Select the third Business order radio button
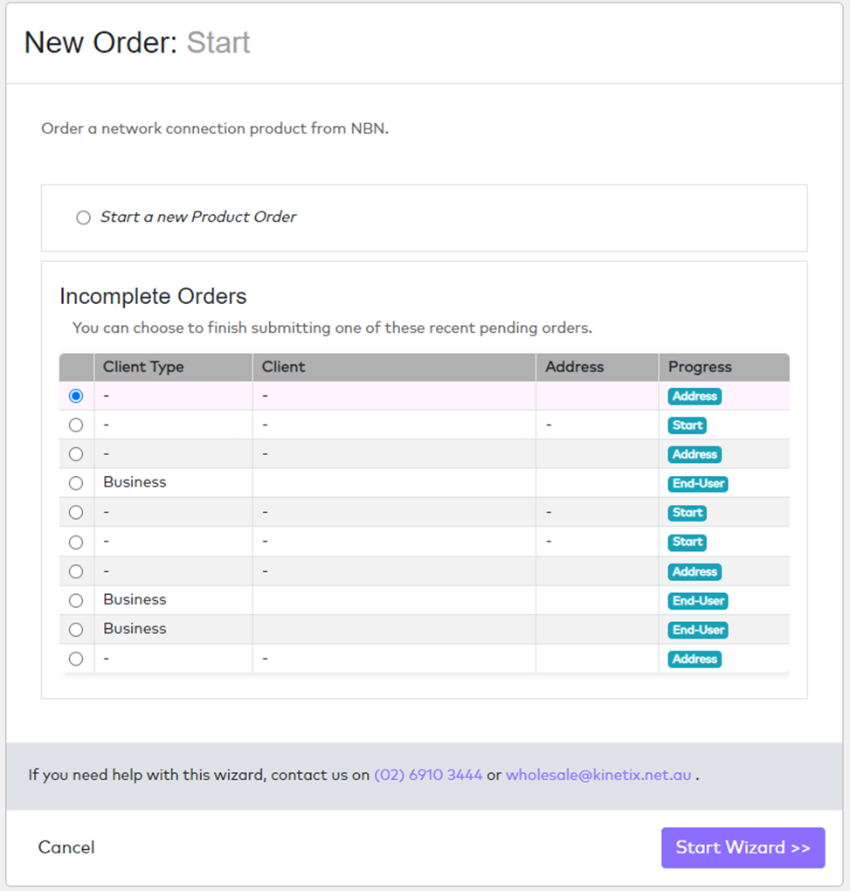 pyautogui.click(x=76, y=630)
